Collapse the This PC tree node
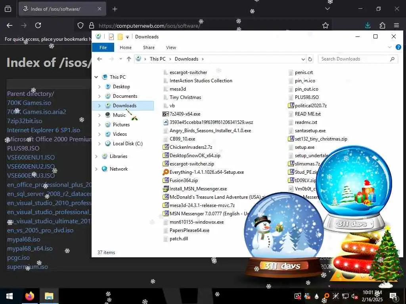The image size is (406, 304). pos(96,77)
